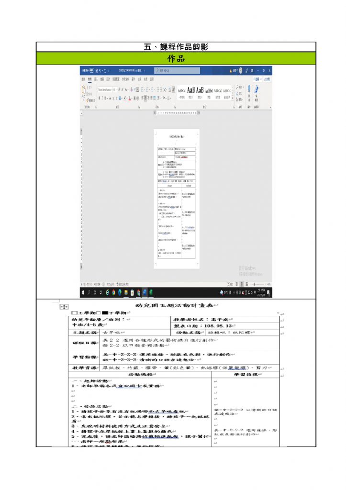Click the numbered list icon
This screenshot has width=346, height=490.
click(147, 89)
